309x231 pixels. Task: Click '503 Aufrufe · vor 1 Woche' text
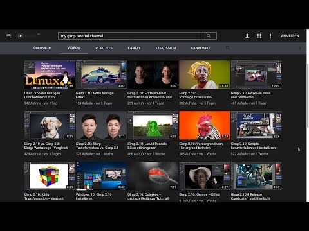tap(198, 154)
